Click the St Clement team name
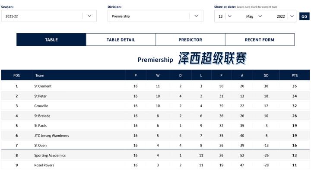Screen dimensions: 311x175 click(x=43, y=86)
